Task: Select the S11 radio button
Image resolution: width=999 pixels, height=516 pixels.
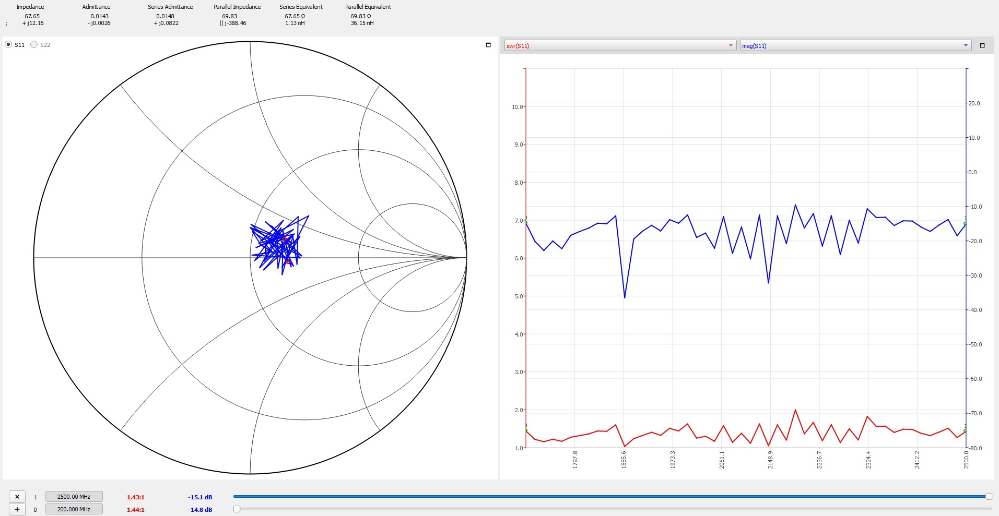Action: click(x=8, y=45)
